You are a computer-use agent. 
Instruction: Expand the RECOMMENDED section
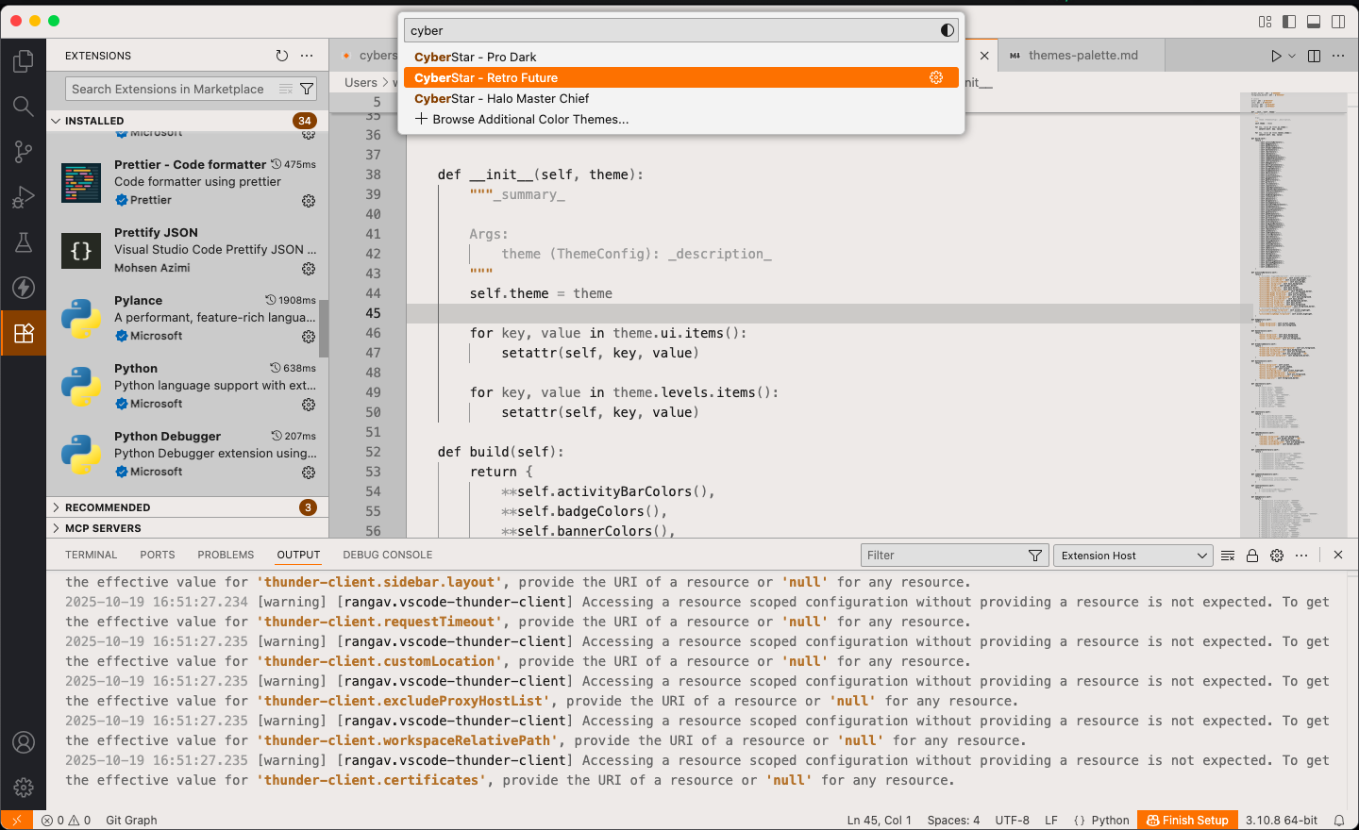point(187,507)
